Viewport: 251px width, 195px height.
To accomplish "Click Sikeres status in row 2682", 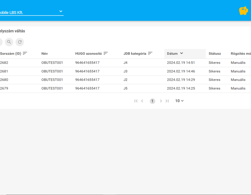I will (x=214, y=63).
